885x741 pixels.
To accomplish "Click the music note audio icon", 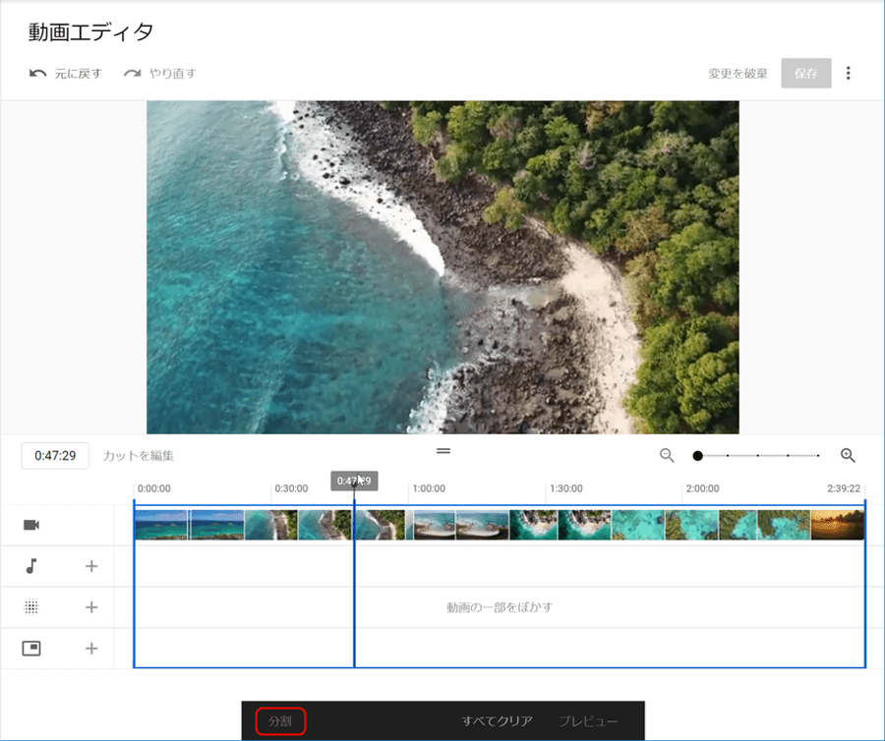I will (x=31, y=566).
